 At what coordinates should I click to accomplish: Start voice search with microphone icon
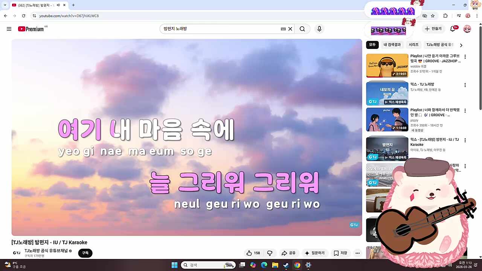pyautogui.click(x=319, y=29)
